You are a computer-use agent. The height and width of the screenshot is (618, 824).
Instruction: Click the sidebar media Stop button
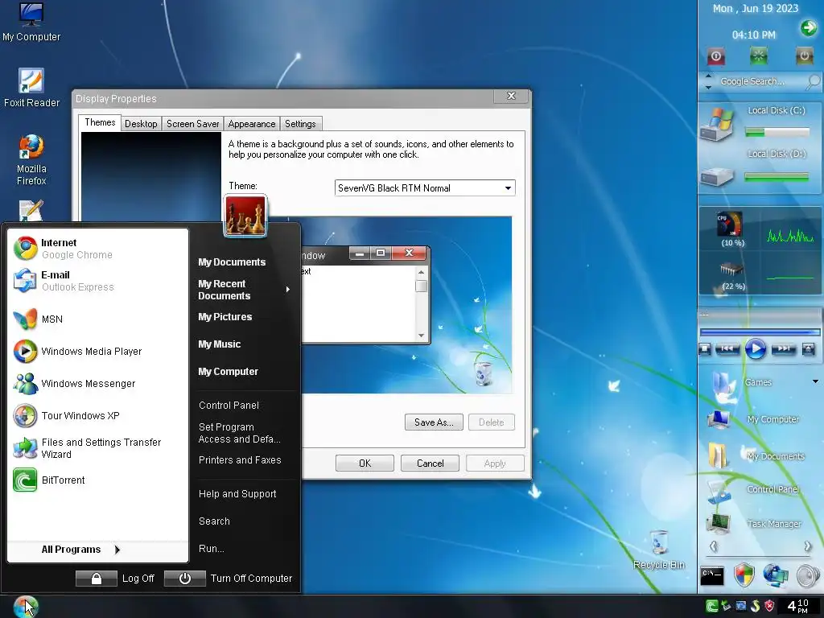(705, 348)
